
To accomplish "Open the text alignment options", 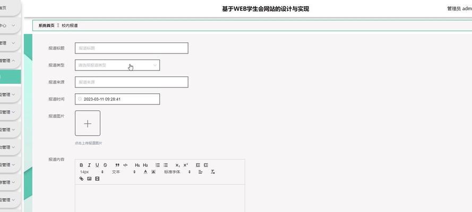I will (x=201, y=172).
